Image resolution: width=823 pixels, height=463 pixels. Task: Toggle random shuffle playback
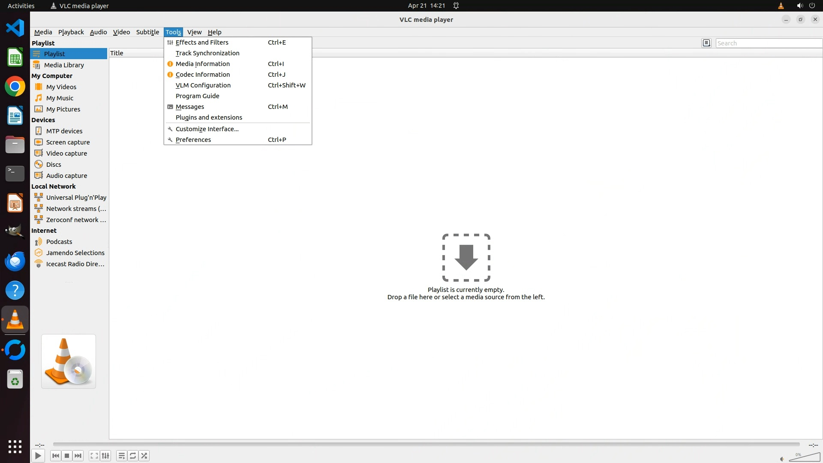[x=144, y=456]
